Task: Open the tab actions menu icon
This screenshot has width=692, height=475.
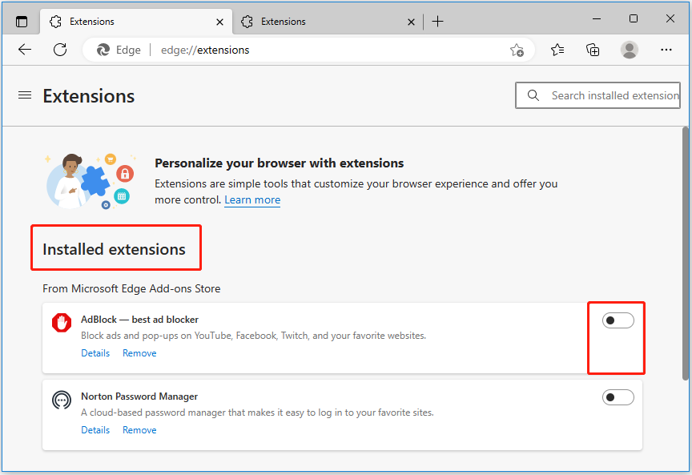Action: pyautogui.click(x=21, y=21)
